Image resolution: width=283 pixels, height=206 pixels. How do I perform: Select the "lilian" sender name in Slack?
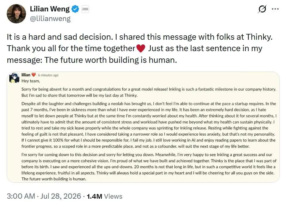pyautogui.click(x=26, y=75)
